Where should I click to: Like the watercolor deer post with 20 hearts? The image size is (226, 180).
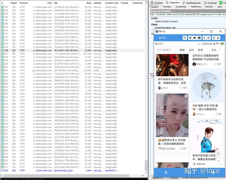(217, 114)
